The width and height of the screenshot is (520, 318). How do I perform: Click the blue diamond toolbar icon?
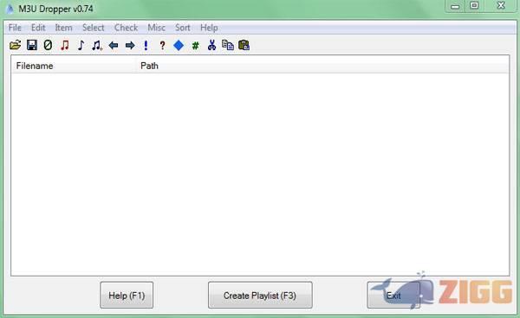pyautogui.click(x=179, y=45)
